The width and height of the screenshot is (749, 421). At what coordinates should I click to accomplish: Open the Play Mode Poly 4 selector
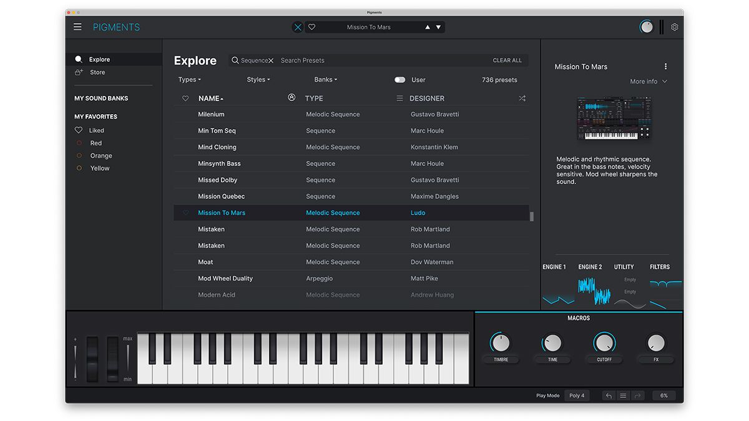point(577,395)
